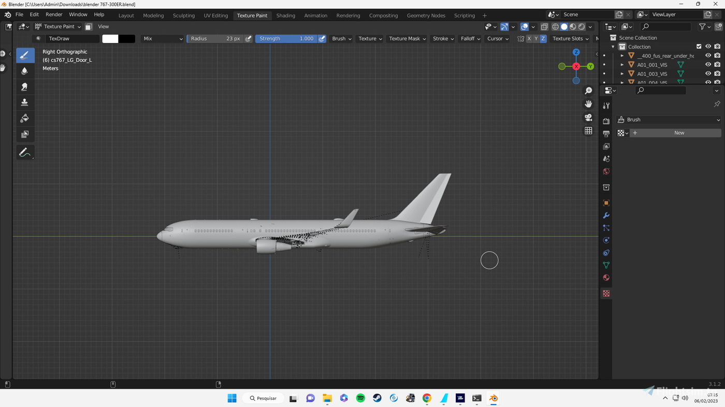Image resolution: width=725 pixels, height=407 pixels.
Task: Select the Mask tool
Action: tap(25, 134)
